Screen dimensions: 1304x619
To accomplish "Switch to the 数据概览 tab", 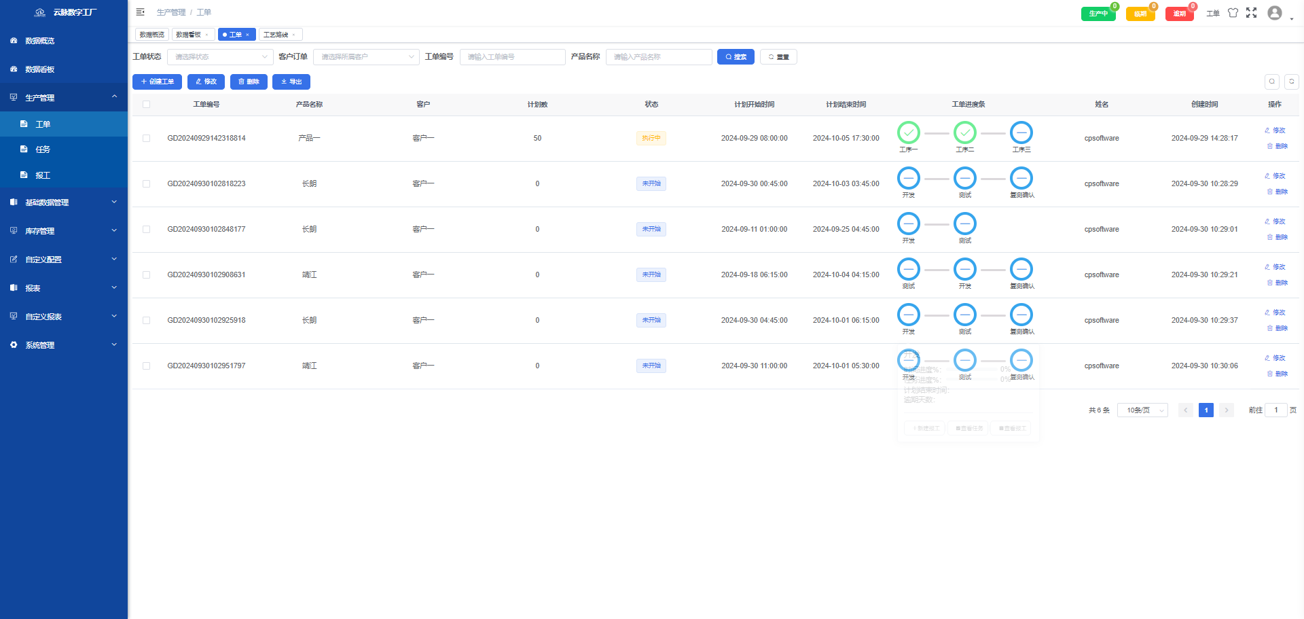I will pyautogui.click(x=152, y=35).
